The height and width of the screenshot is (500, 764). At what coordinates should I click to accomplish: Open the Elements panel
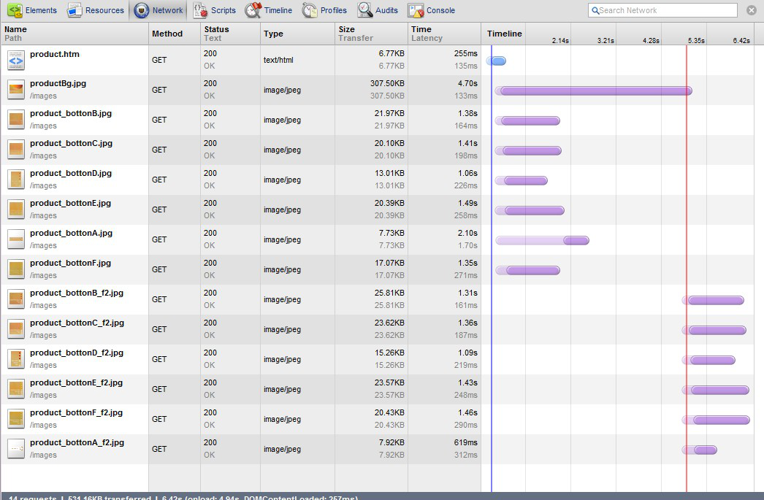click(32, 10)
